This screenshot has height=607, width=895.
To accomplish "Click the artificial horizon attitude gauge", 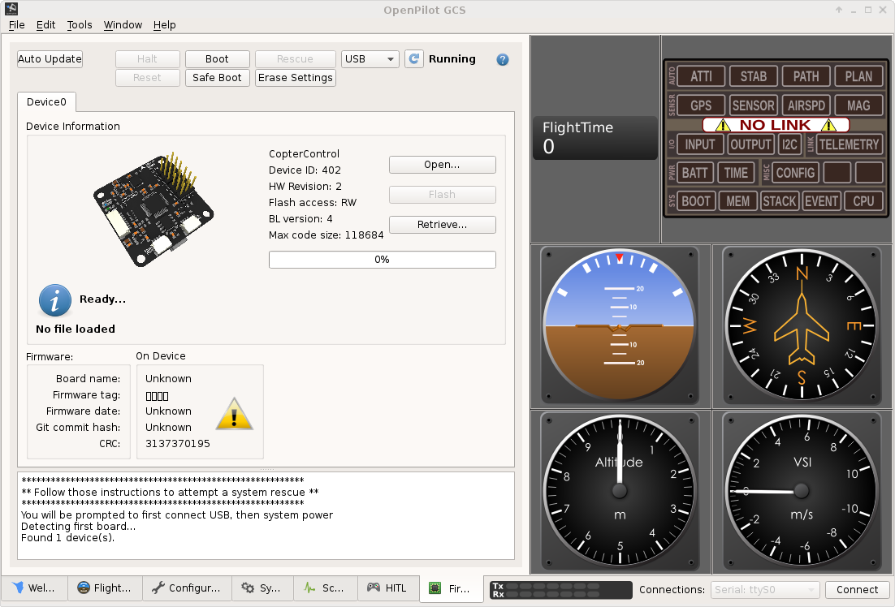I will [620, 325].
